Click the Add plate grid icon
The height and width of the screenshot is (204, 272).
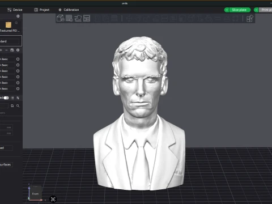(69, 18)
